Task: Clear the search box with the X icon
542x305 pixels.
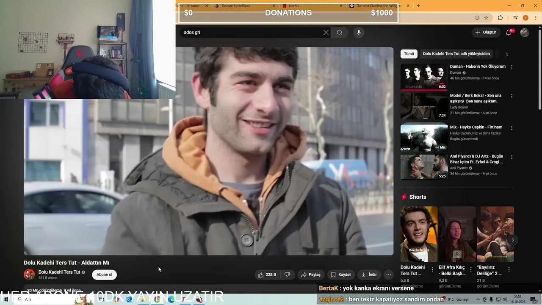Action: [326, 33]
